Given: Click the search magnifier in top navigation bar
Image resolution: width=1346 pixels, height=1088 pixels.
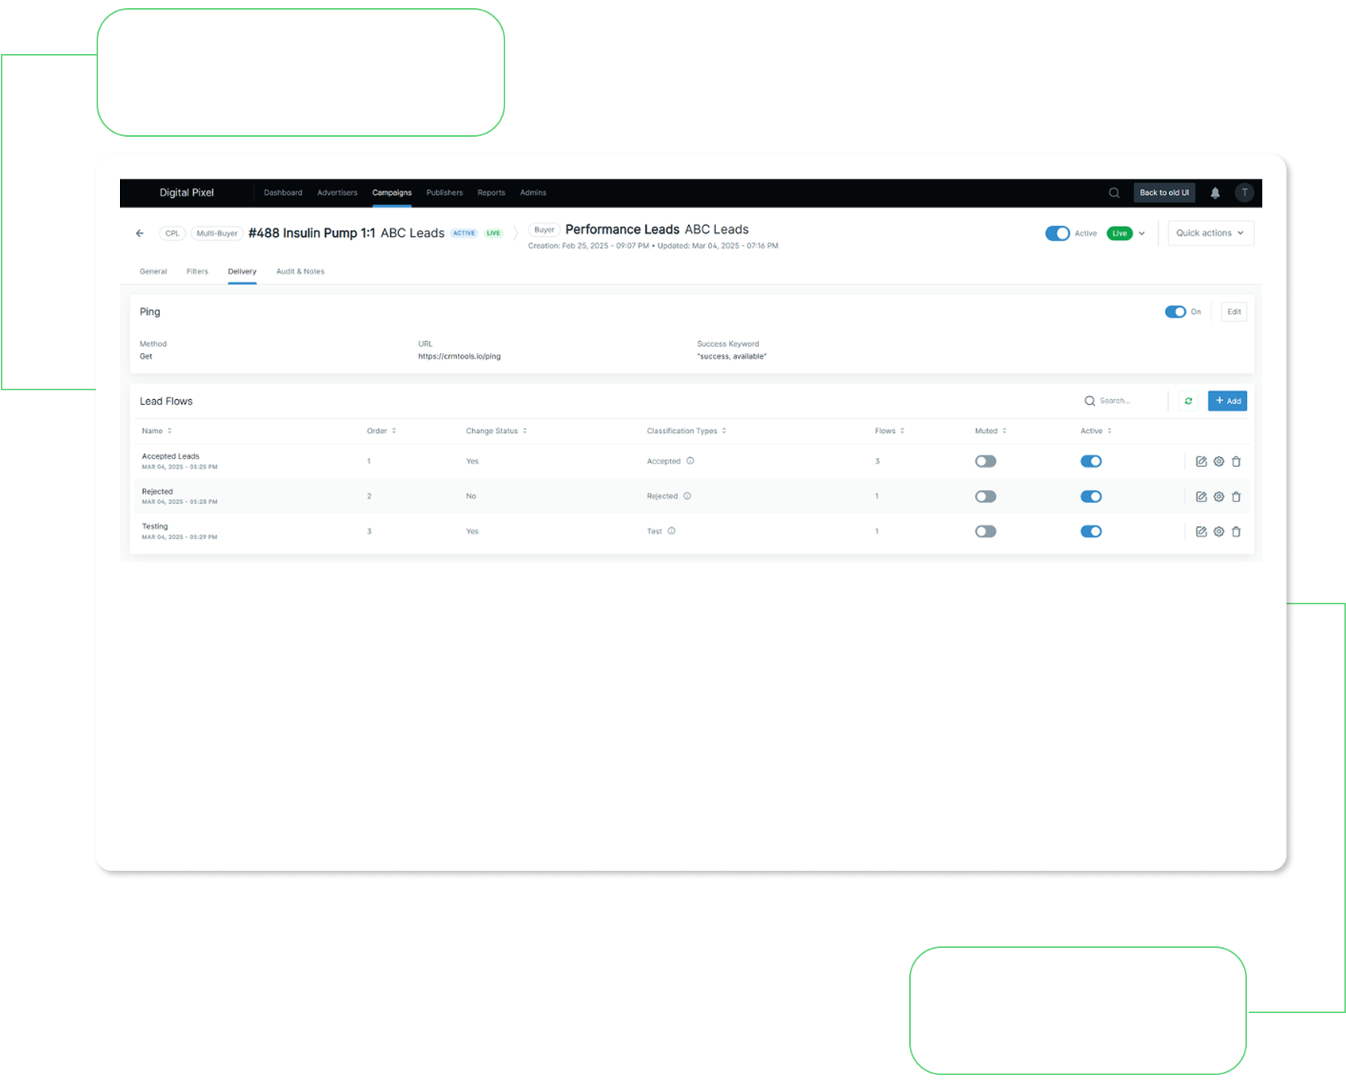Looking at the screenshot, I should (x=1113, y=193).
